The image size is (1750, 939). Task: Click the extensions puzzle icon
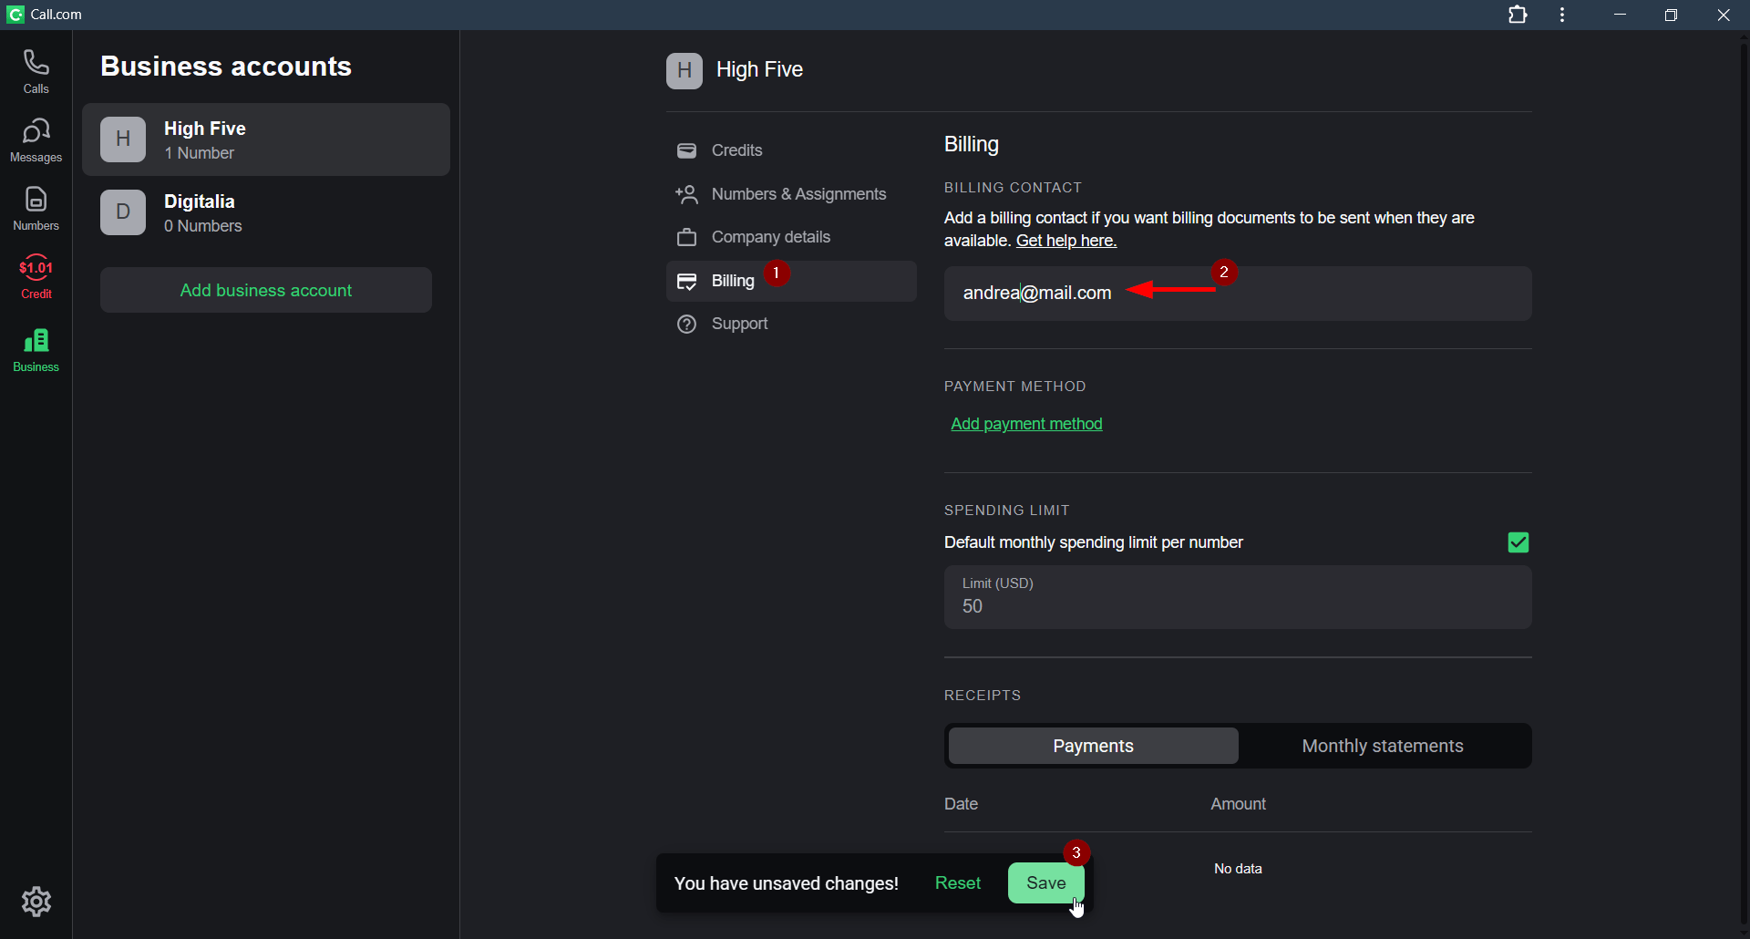pyautogui.click(x=1518, y=15)
